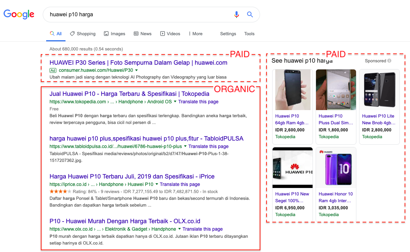Click the Huawei P10 New Segel product image
Viewport: 410px width, 252px height.
pos(293,168)
